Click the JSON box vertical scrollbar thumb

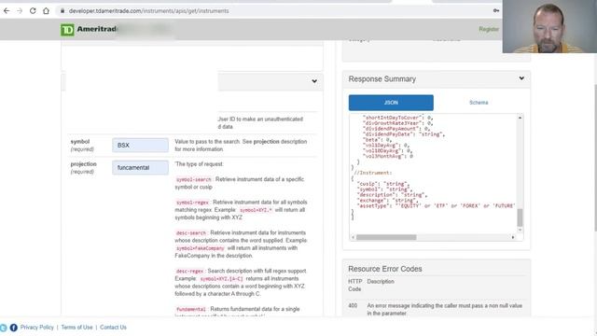tap(520, 217)
